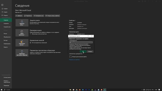The width and height of the screenshot is (162, 91).
Task: Click the Показать все свойства link
Action: coord(74,60)
